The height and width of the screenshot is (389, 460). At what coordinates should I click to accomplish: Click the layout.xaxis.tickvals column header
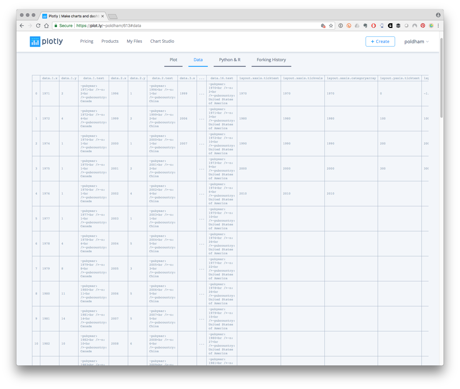tap(303, 78)
